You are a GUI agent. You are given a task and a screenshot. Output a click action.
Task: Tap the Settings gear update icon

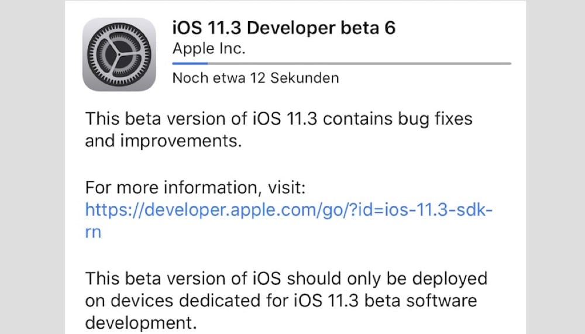tap(119, 54)
